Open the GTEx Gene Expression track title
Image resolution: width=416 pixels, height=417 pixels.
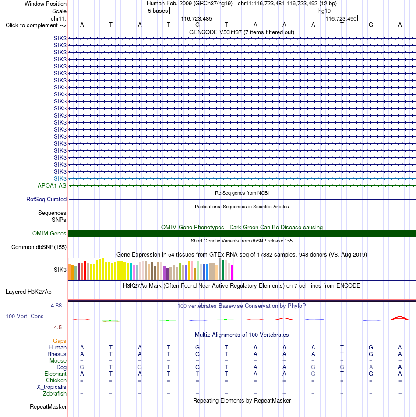tap(242, 254)
